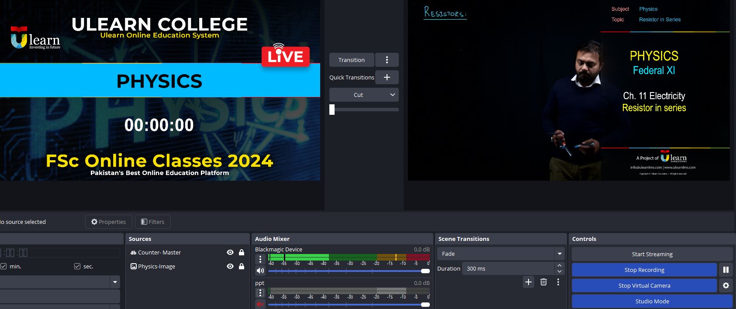736x309 pixels.
Task: Click ppt volume slider handle
Action: click(x=425, y=305)
